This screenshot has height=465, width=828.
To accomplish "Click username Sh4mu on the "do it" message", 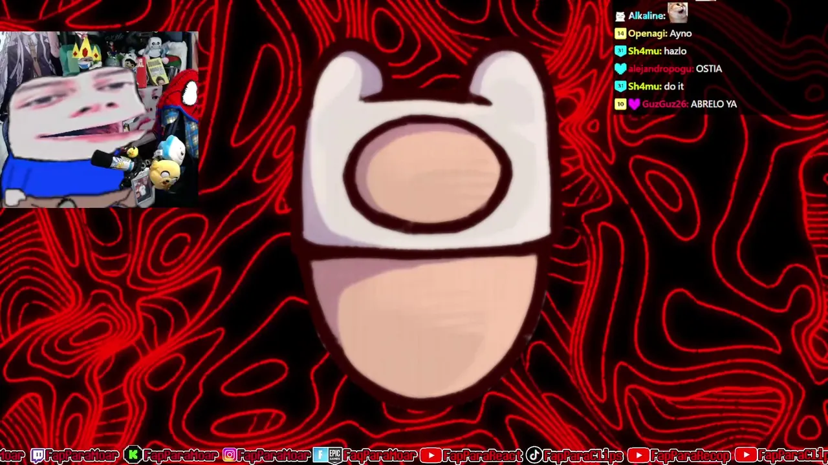I will coord(644,86).
